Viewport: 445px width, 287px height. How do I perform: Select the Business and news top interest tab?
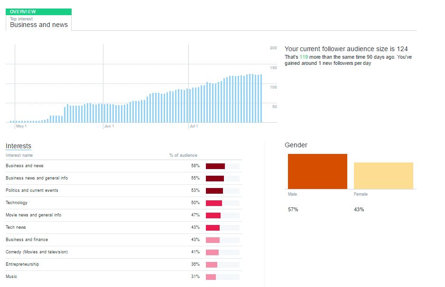click(38, 23)
